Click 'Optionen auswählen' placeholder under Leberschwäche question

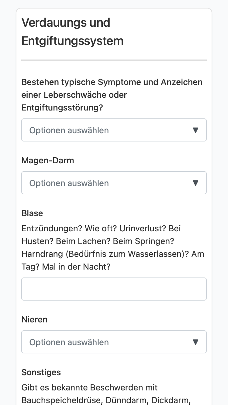[69, 130]
